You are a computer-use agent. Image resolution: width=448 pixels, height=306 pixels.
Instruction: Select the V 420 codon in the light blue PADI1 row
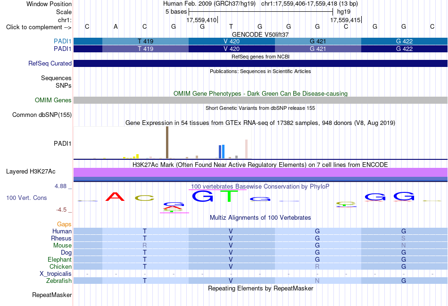232,41
